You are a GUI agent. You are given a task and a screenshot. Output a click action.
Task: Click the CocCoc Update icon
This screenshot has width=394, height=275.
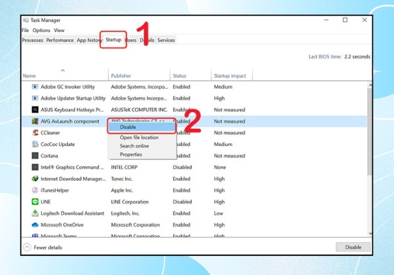point(35,144)
